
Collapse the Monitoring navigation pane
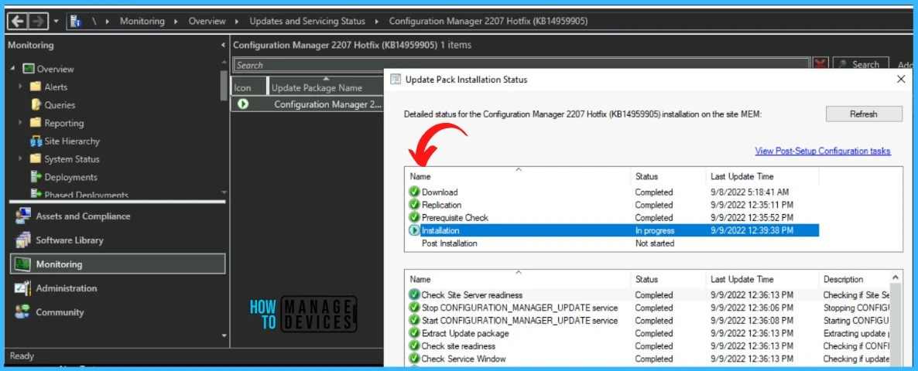click(222, 45)
